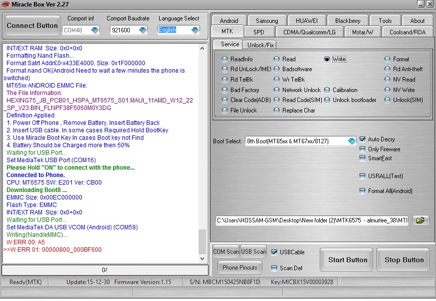This screenshot has width=436, height=301.
Task: Select Read Code(SIM) radio option
Action: pos(276,100)
